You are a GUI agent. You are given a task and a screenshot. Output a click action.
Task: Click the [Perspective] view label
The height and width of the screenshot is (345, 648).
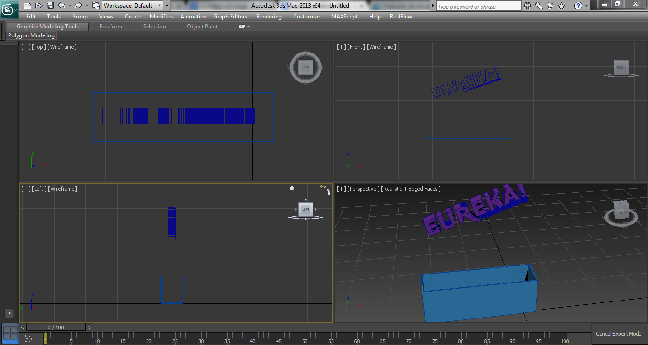coord(363,189)
